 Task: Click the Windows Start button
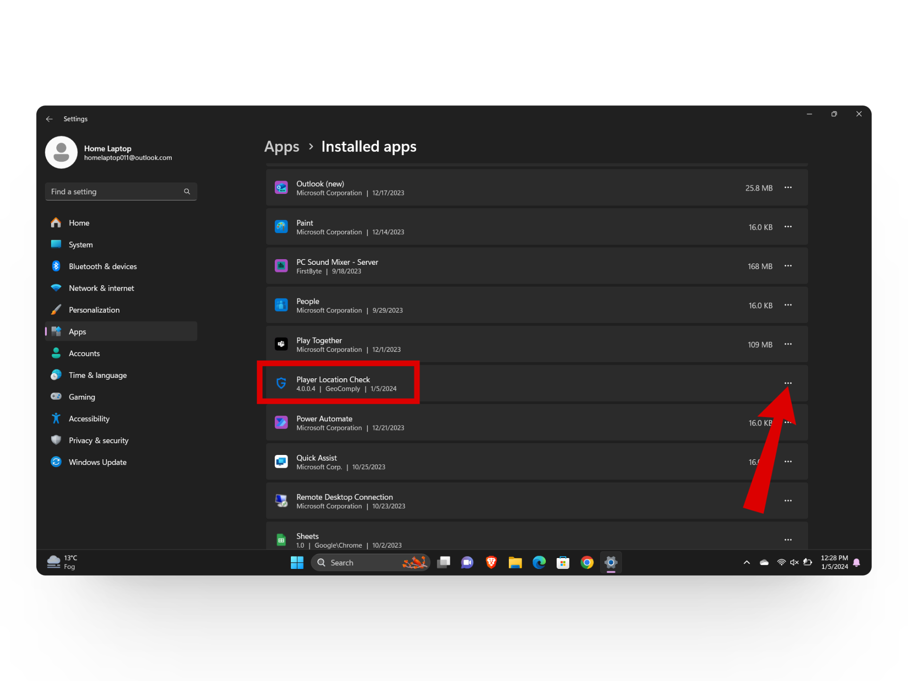(297, 562)
